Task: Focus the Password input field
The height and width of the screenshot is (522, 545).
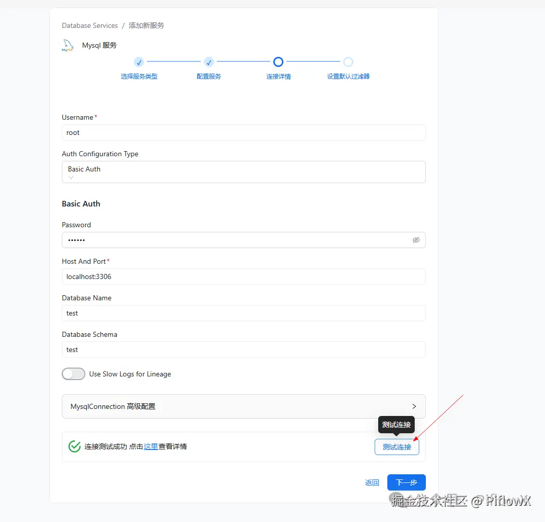Action: [x=244, y=240]
